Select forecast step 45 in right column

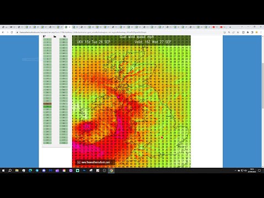[x=64, y=56]
